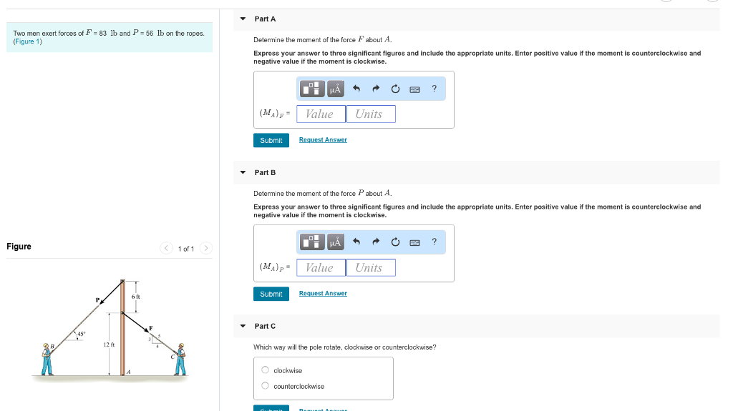Go to previous figure arrow
This screenshot has width=733, height=411.
coord(167,248)
